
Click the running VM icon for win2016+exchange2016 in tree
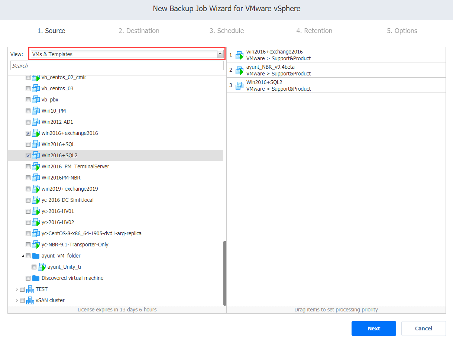pyautogui.click(x=36, y=133)
